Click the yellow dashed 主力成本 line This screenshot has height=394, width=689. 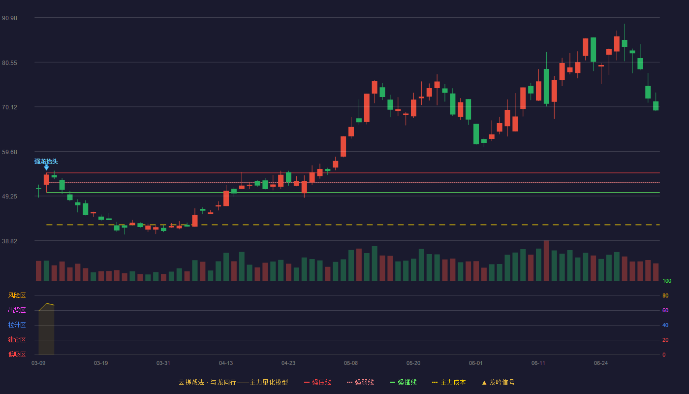click(353, 225)
